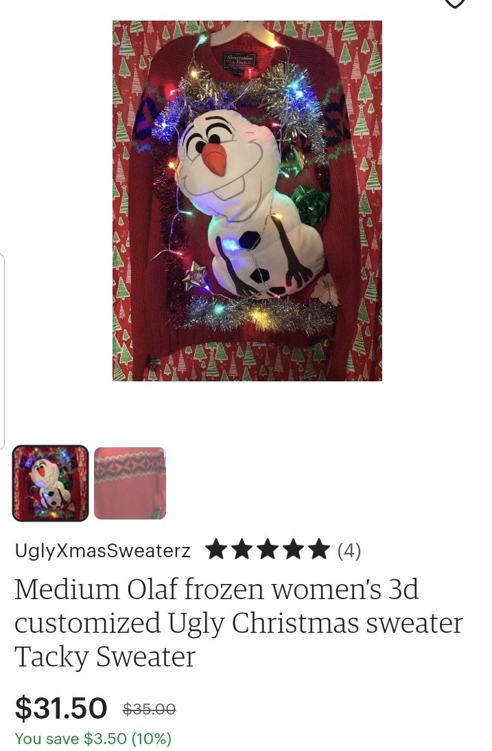Select the sweater pattern close-up thumbnail

pyautogui.click(x=130, y=483)
